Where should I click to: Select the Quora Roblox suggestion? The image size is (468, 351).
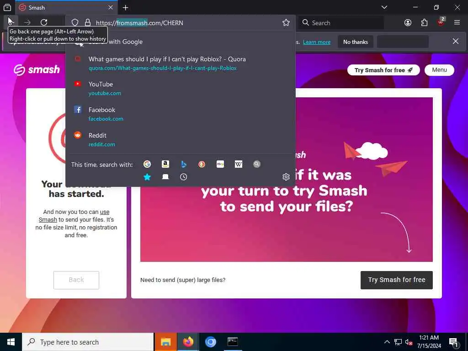pos(181,63)
